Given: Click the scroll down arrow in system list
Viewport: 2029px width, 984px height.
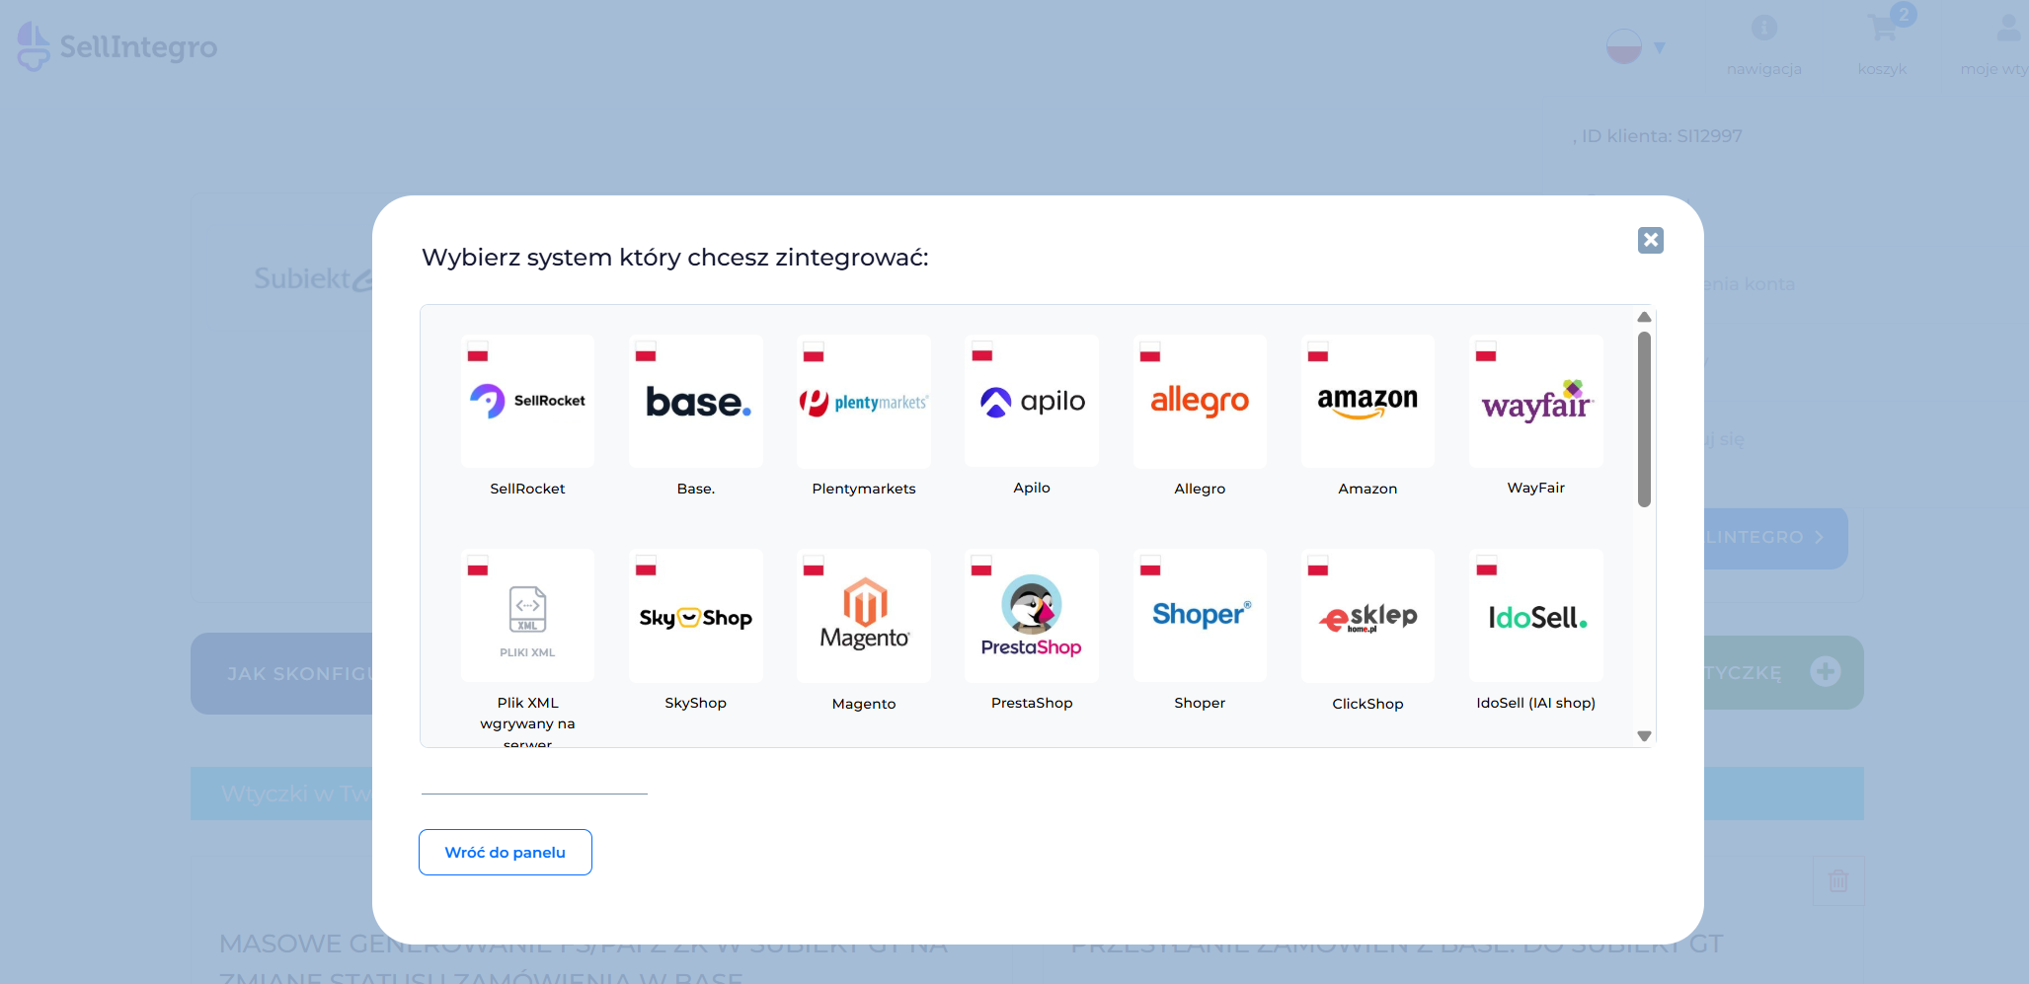Looking at the screenshot, I should point(1644,736).
